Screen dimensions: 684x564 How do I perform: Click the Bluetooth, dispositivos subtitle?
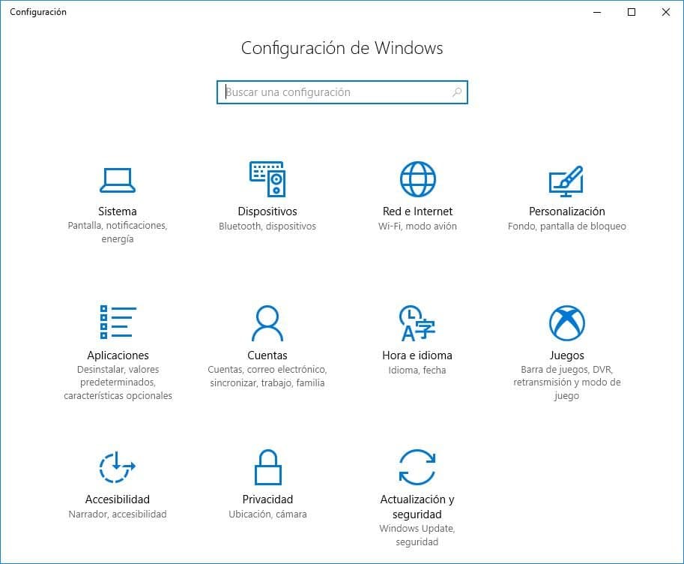coord(267,226)
